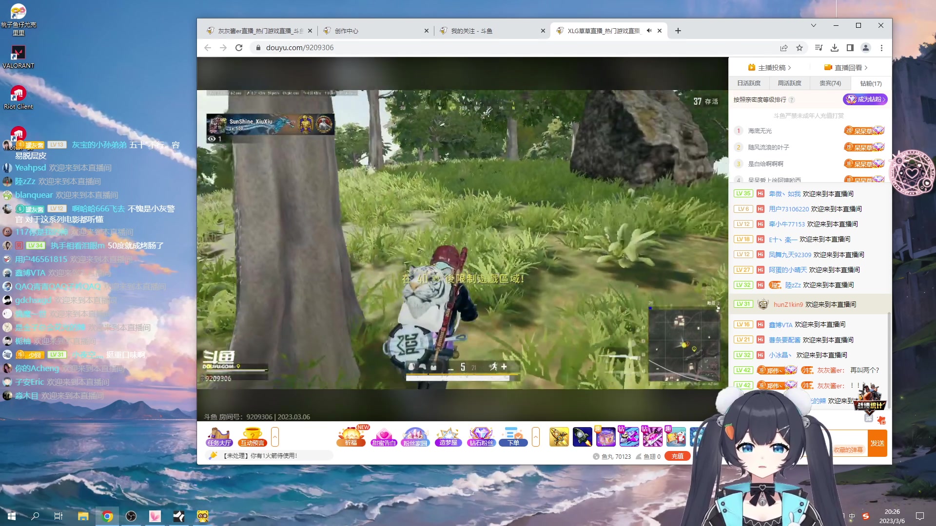Share the page via the share icon
936x526 pixels.
[784, 48]
